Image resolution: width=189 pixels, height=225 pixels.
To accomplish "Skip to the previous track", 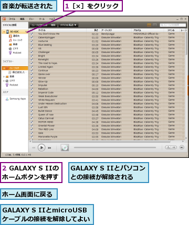I will pyautogui.click(x=34, y=148).
